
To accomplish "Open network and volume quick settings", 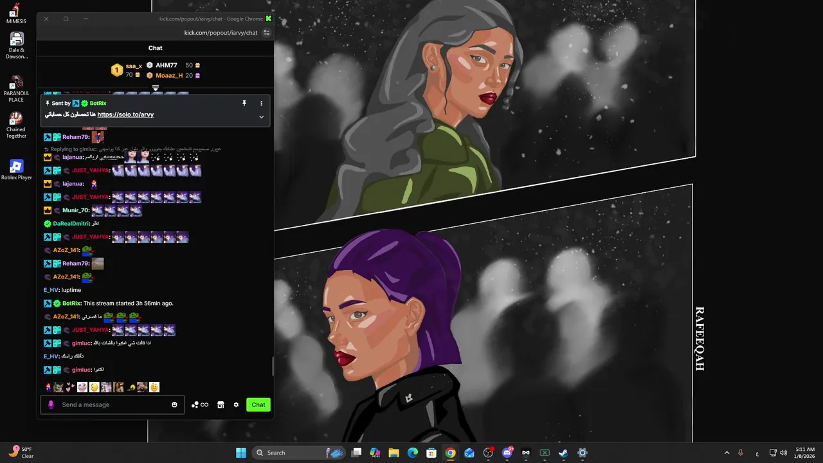I will (779, 453).
